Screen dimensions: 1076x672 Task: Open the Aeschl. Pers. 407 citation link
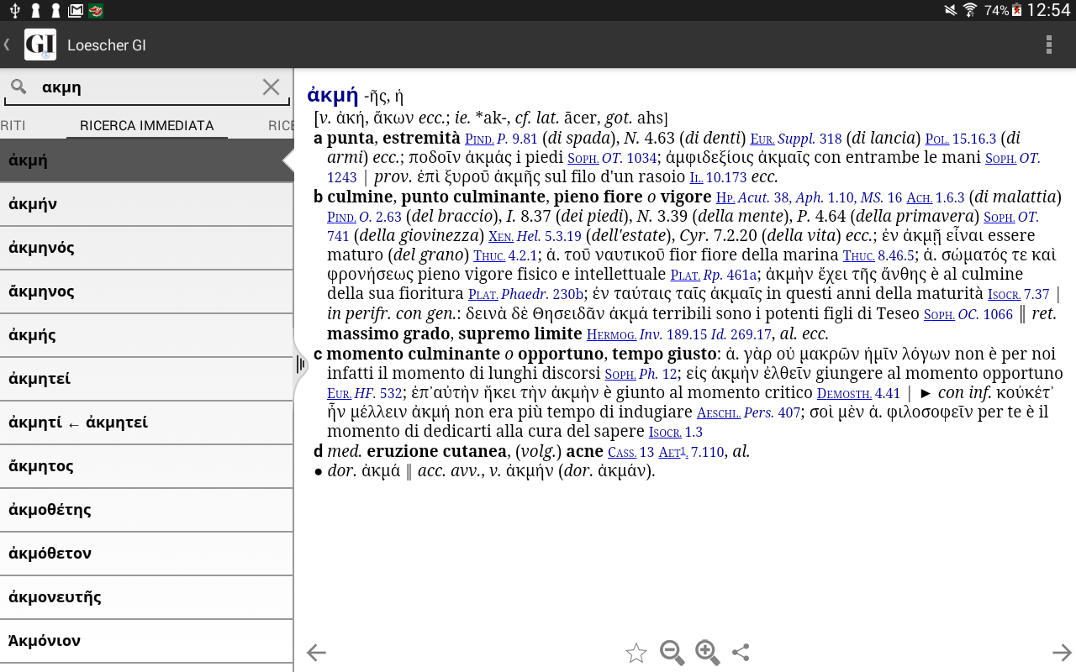749,412
